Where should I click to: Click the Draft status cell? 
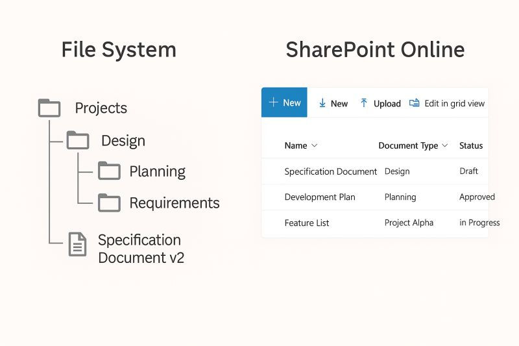(x=468, y=171)
